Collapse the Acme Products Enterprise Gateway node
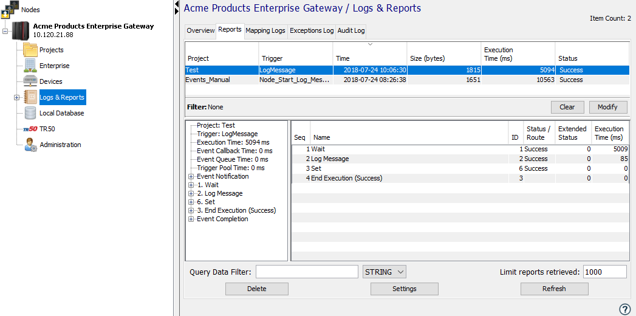This screenshot has width=636, height=316. (5, 31)
